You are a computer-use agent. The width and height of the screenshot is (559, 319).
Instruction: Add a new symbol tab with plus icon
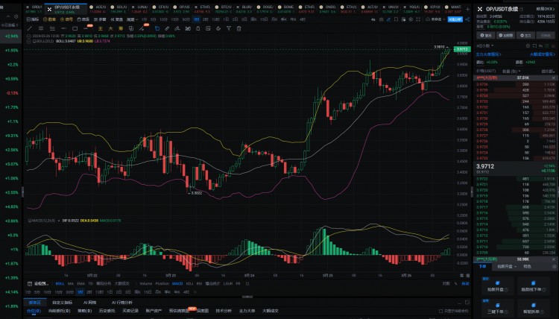click(x=467, y=9)
